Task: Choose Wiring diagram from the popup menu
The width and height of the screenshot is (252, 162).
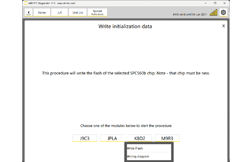Action: [x=149, y=156]
